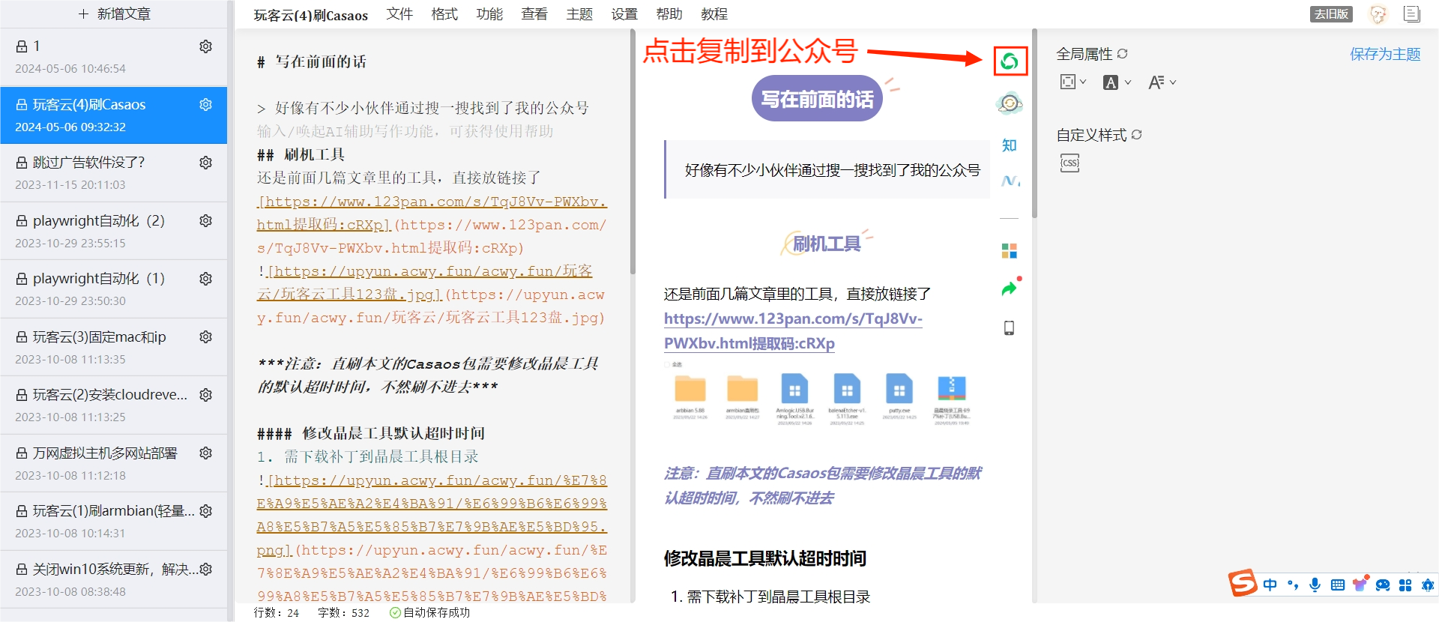This screenshot has width=1439, height=622.
Task: Select article 跳过广告软件没了?
Action: (x=114, y=173)
